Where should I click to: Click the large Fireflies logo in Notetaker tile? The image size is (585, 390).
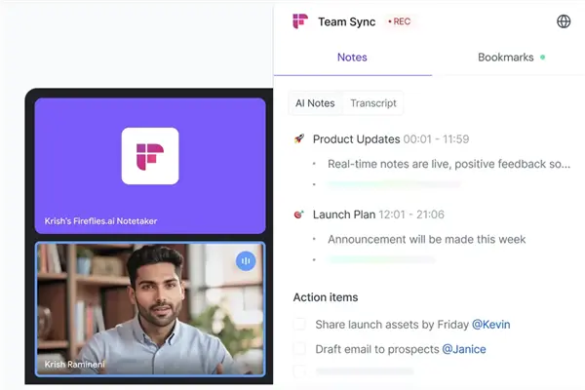click(149, 156)
